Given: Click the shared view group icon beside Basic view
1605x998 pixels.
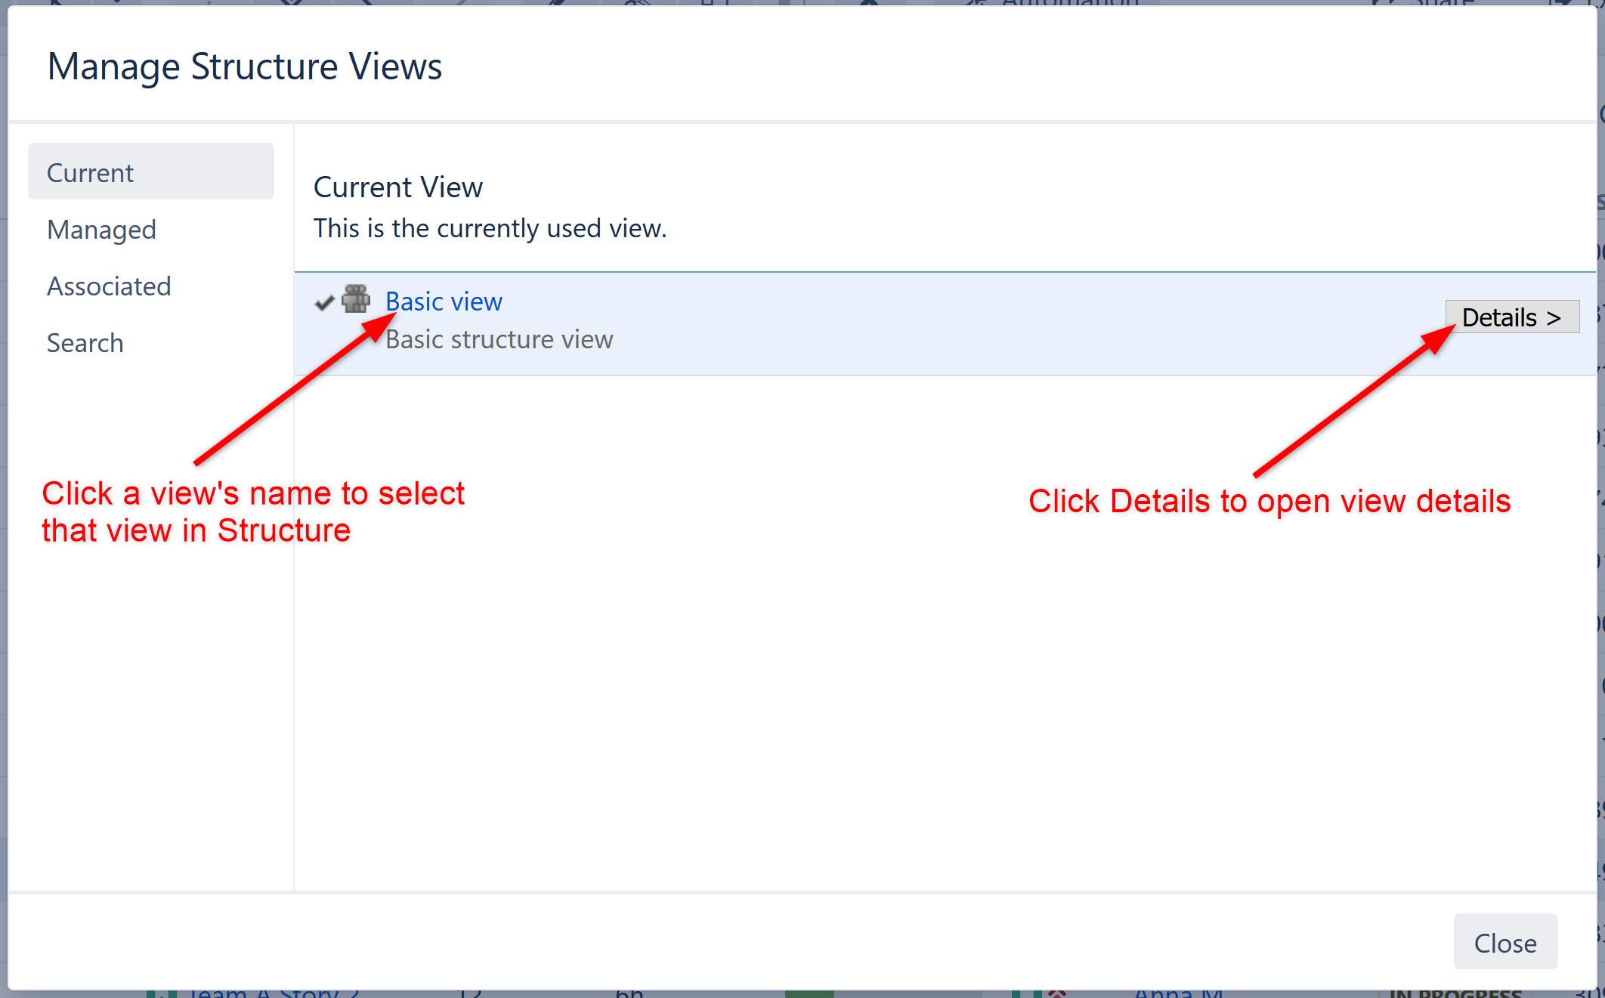Looking at the screenshot, I should 357,301.
